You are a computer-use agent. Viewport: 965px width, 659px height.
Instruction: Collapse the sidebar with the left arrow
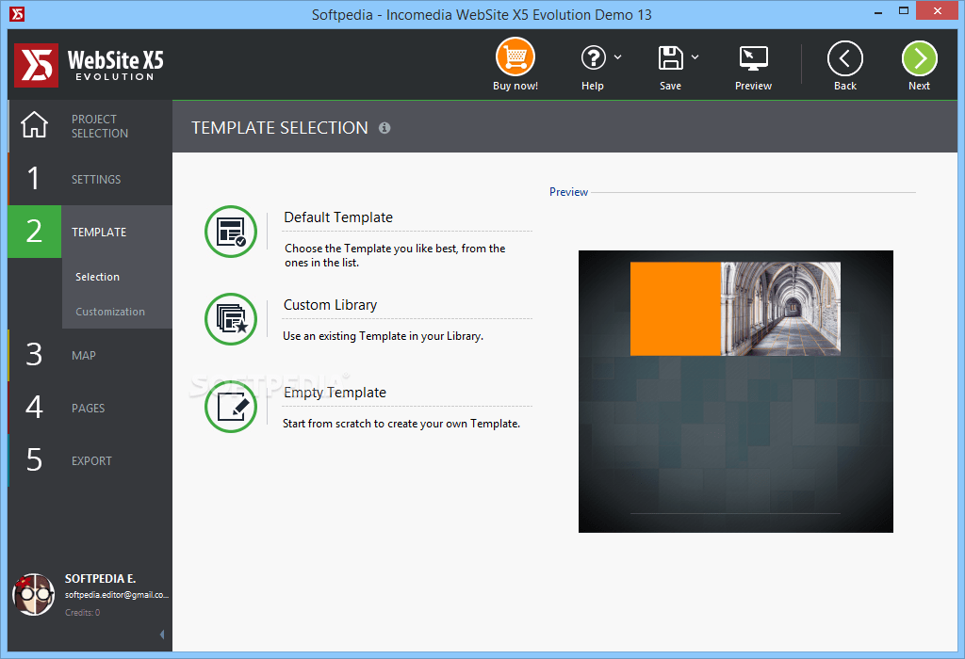point(162,634)
